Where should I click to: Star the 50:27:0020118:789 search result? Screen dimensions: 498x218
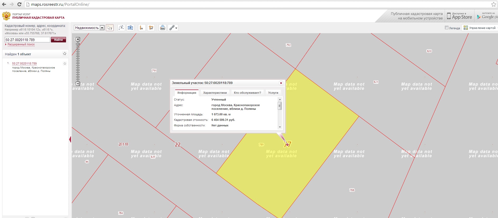65,63
